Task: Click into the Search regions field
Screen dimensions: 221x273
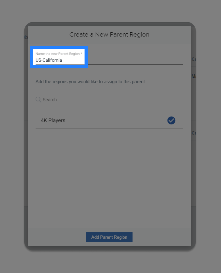Action: pos(109,100)
